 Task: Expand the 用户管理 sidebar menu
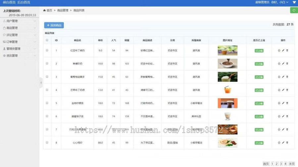20,21
